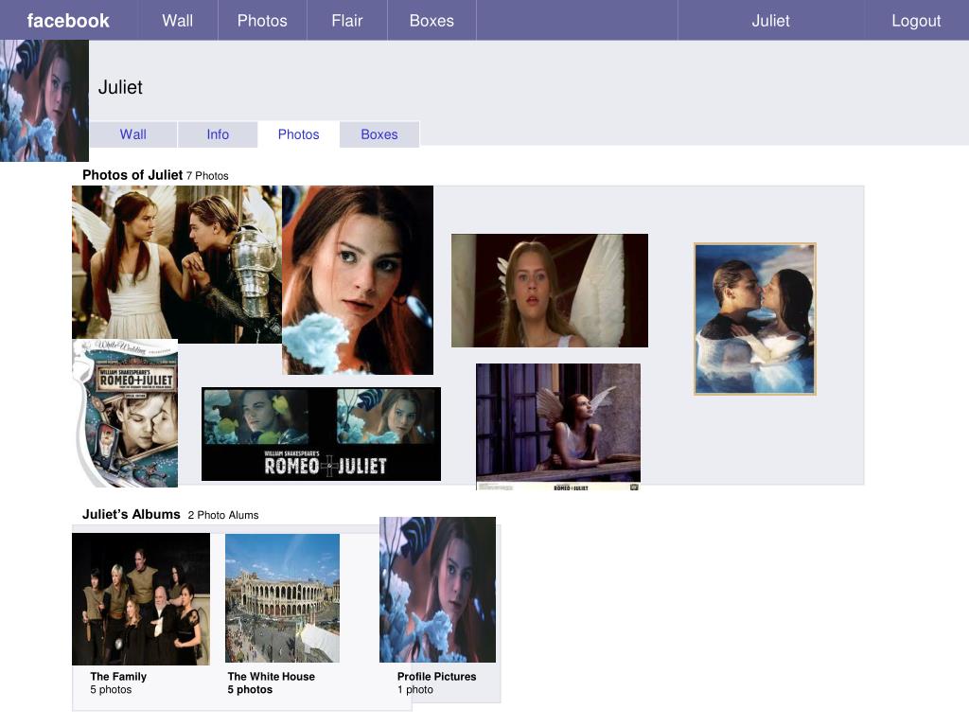This screenshot has width=969, height=727.
Task: Click the '7 Photos' count text
Action: (207, 175)
